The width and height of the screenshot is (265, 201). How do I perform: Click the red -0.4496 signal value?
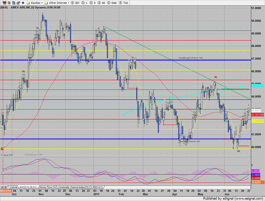pos(256,178)
